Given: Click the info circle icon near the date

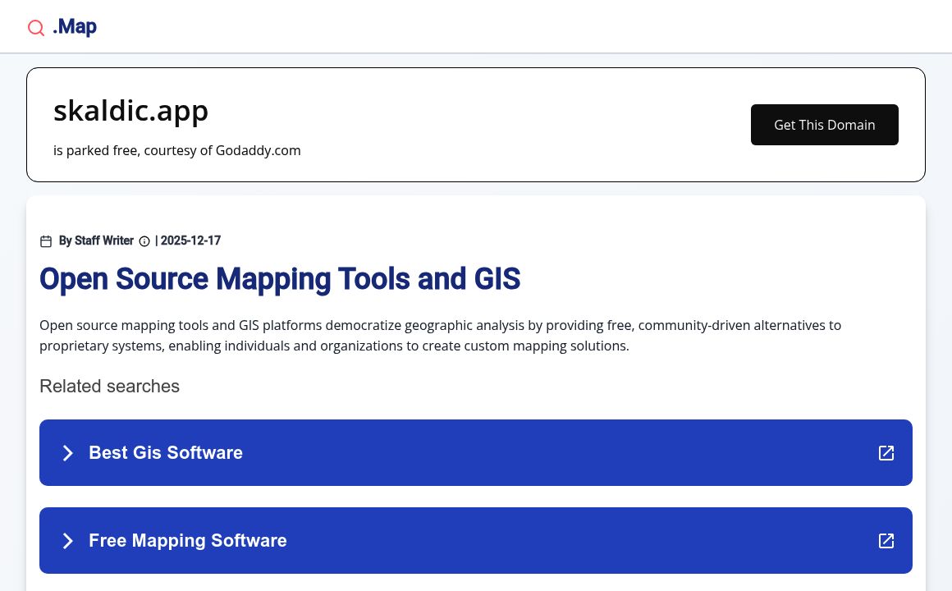Looking at the screenshot, I should (x=144, y=241).
